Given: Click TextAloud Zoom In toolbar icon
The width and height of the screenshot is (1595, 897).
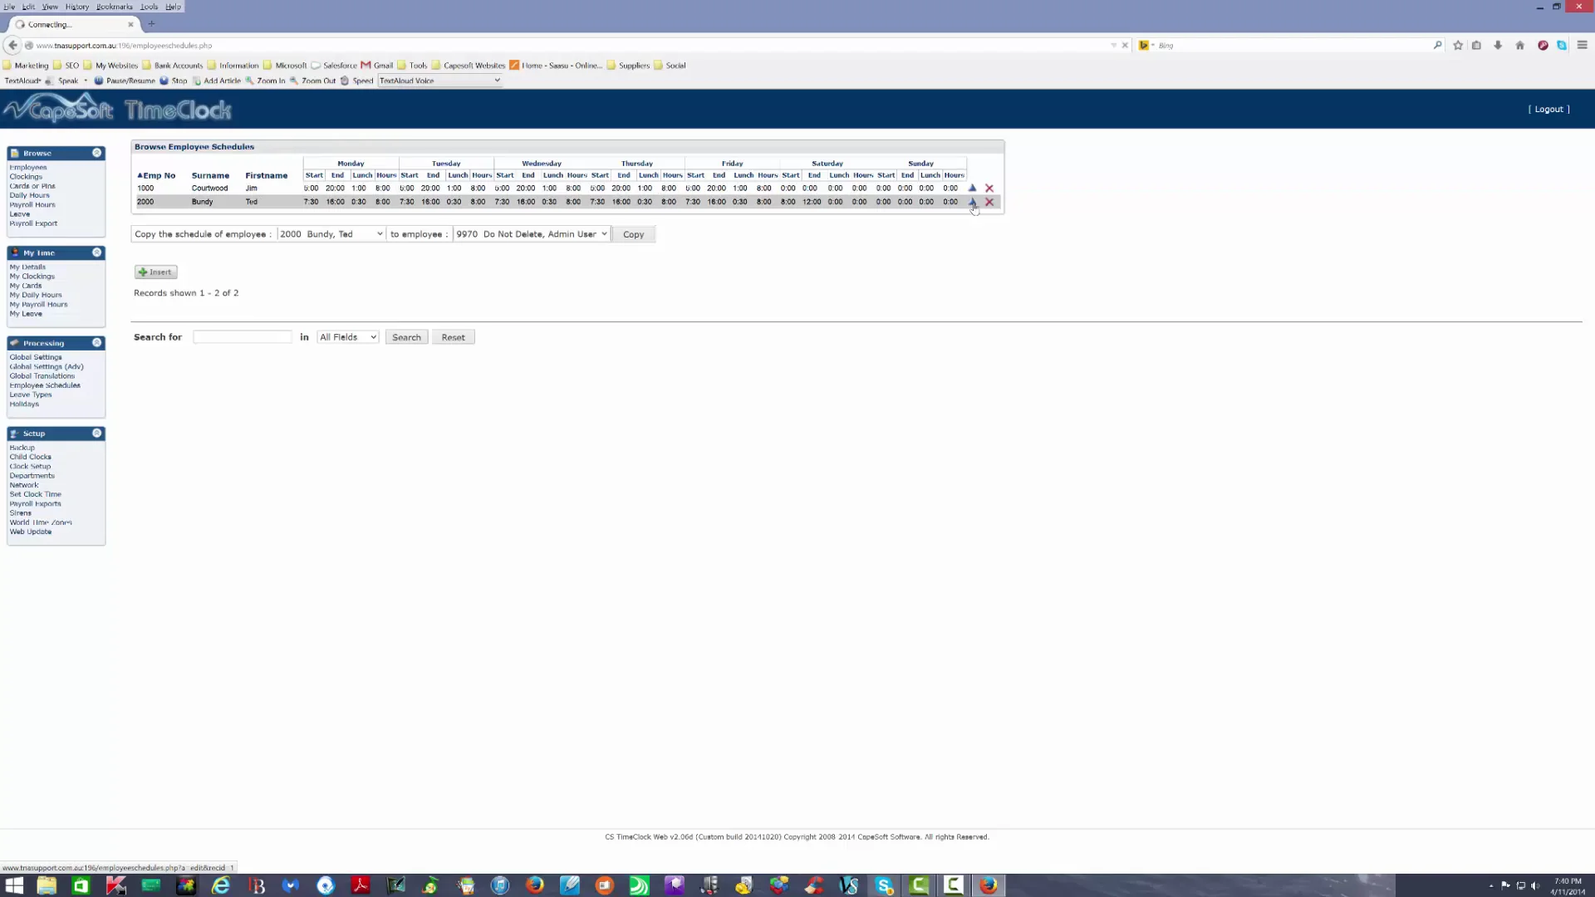Looking at the screenshot, I should point(265,81).
